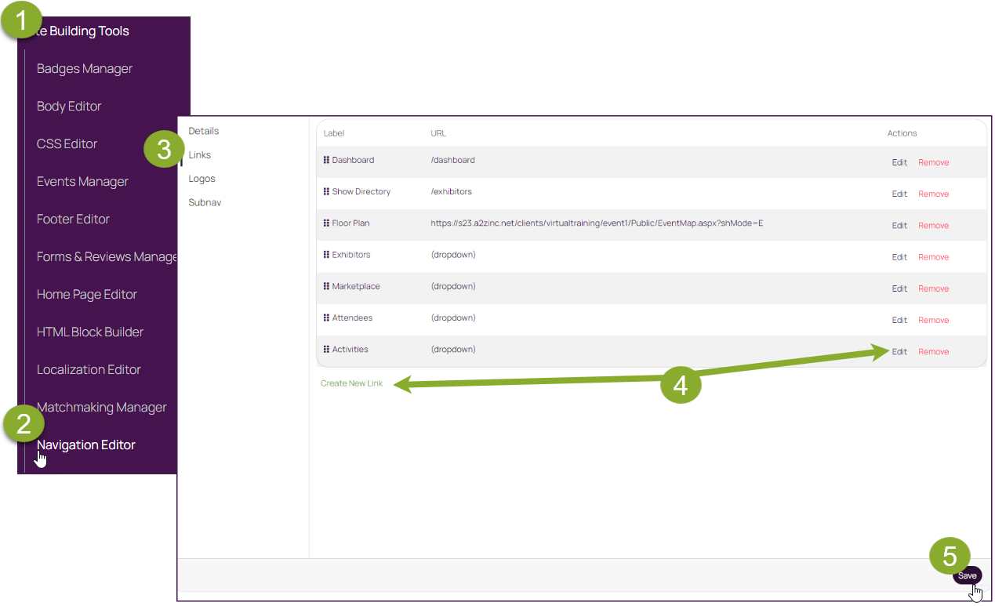
Task: Edit the Marketplace dropdown link
Action: coord(899,288)
